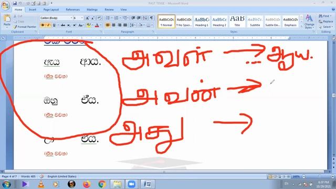Shrink the font size
The image size is (336, 189).
pyautogui.click(x=93, y=18)
